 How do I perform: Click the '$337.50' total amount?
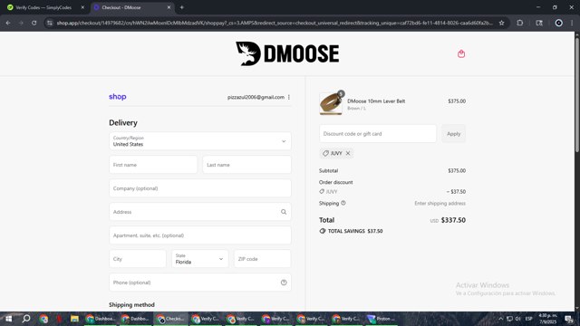(x=453, y=220)
